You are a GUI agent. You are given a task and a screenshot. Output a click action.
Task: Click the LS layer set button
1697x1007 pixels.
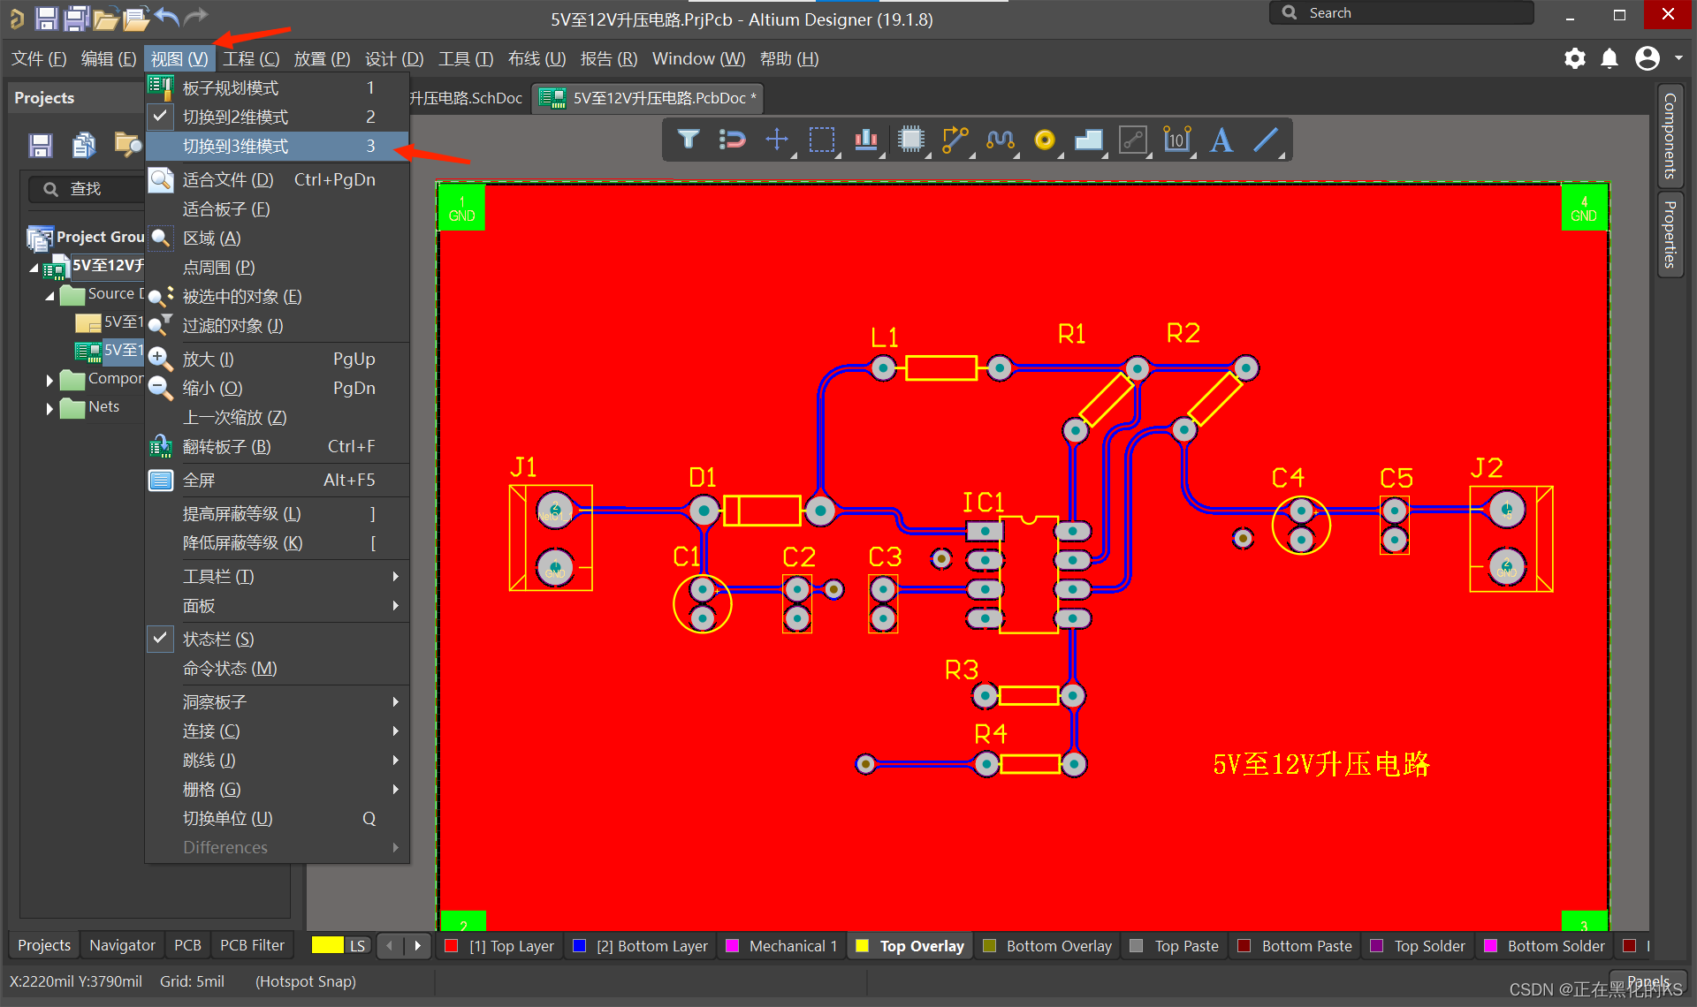(x=357, y=946)
